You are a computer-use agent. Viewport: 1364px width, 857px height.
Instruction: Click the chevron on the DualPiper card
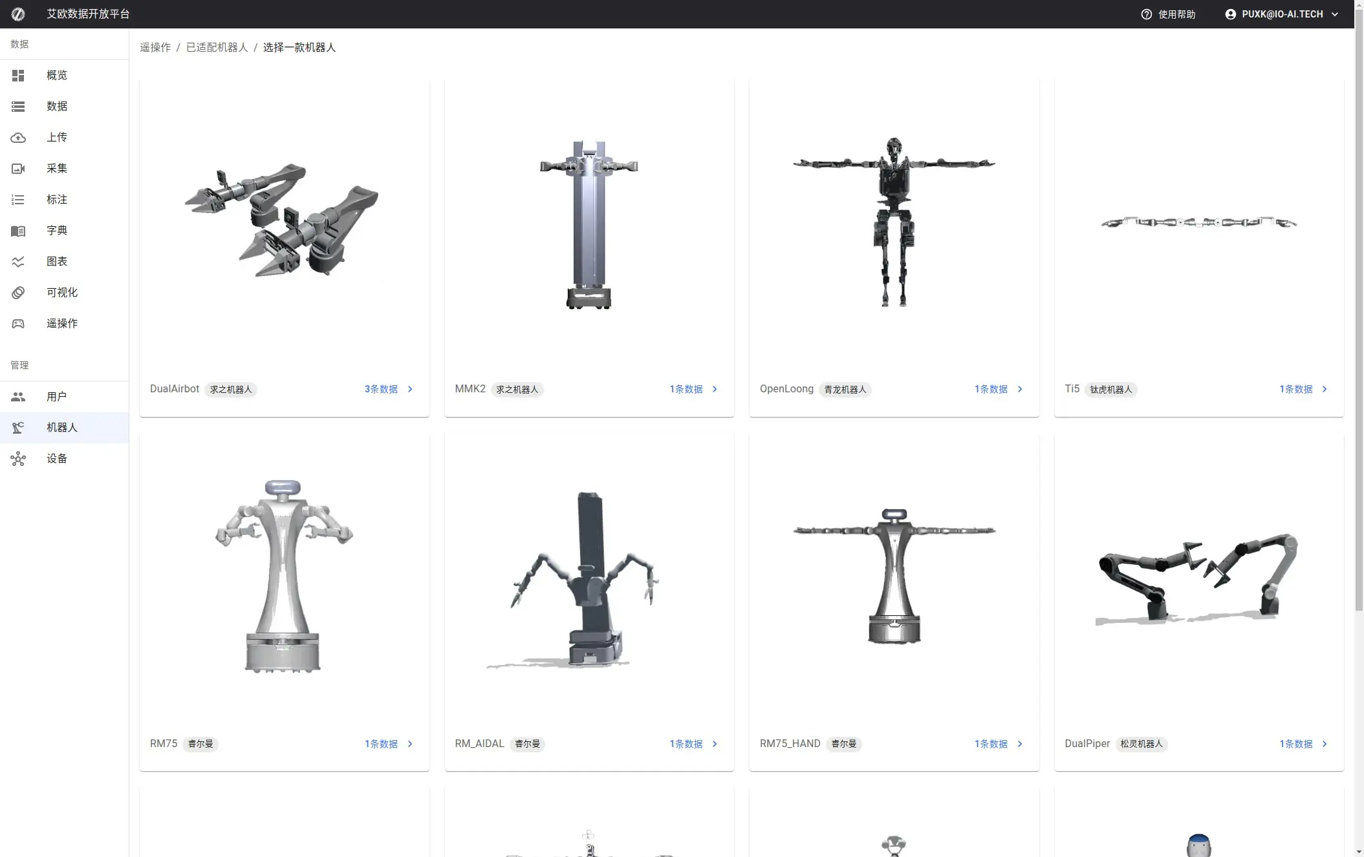point(1325,744)
